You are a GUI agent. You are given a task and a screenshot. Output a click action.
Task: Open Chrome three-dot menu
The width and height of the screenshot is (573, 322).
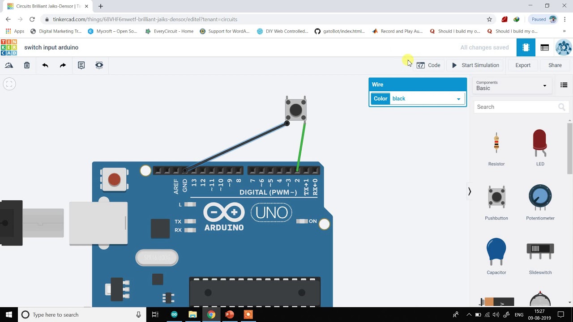click(x=565, y=19)
